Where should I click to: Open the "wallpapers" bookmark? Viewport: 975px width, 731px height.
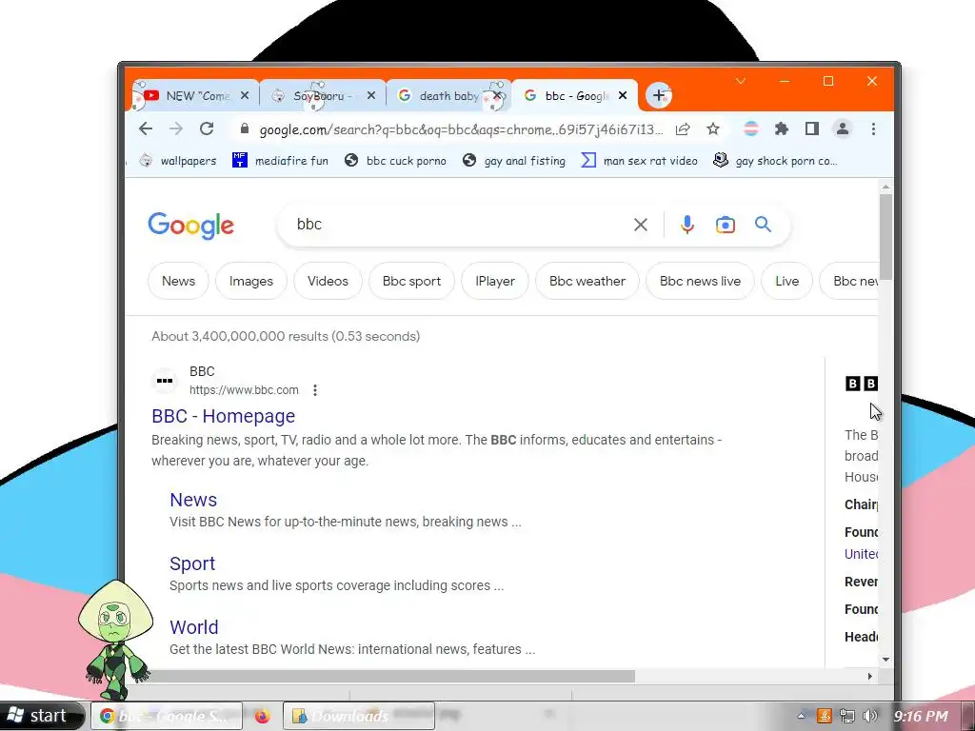(x=178, y=160)
